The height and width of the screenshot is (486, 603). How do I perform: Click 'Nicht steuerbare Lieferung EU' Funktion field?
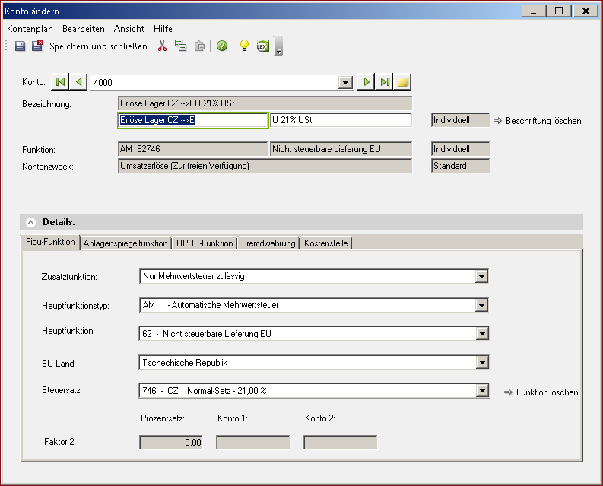341,149
